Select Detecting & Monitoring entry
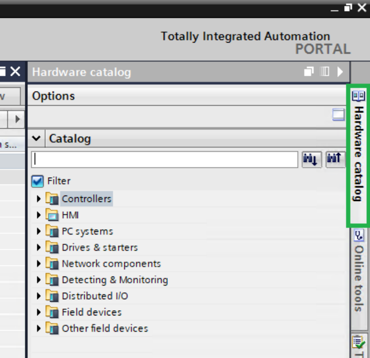Viewport: 370px width, 358px height. (x=115, y=280)
